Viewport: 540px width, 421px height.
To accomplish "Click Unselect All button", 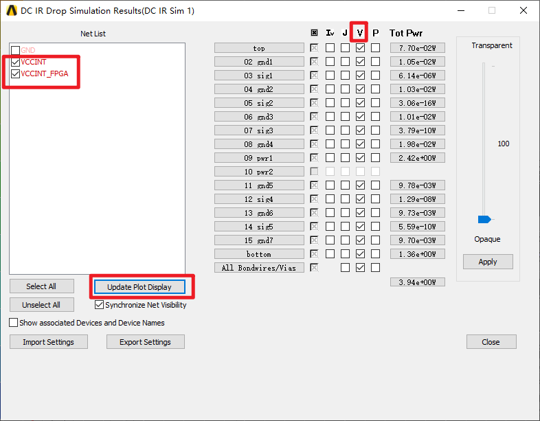I will coord(42,305).
